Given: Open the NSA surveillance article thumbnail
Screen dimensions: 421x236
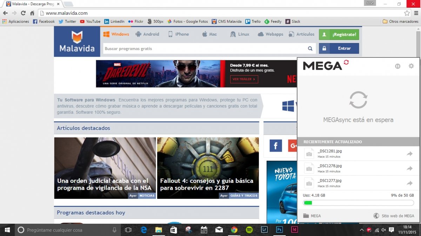Looking at the screenshot, I should click(105, 168).
